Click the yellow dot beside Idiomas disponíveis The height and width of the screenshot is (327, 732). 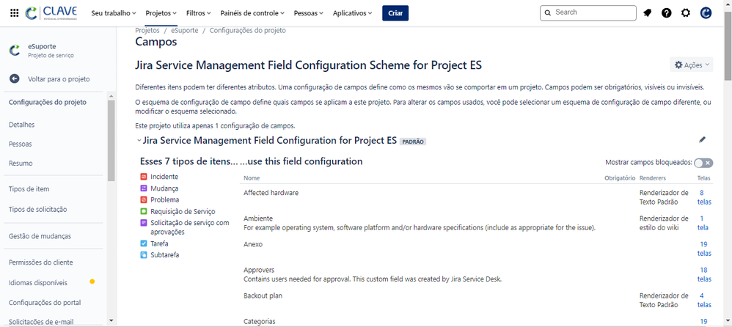(x=92, y=282)
